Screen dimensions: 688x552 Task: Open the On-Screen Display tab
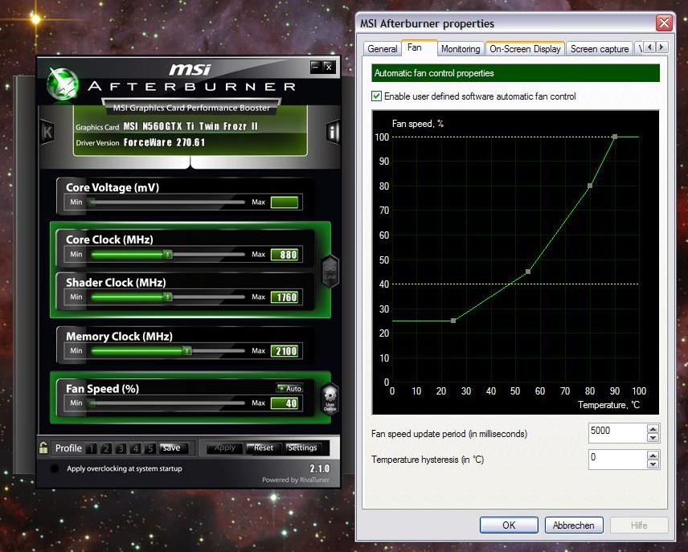525,49
